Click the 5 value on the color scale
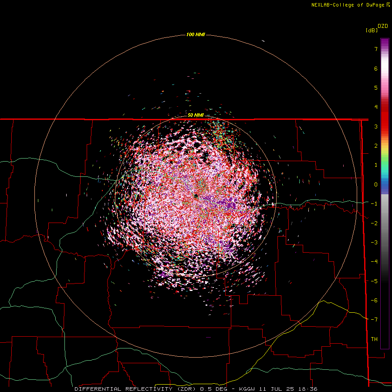 pyautogui.click(x=376, y=88)
